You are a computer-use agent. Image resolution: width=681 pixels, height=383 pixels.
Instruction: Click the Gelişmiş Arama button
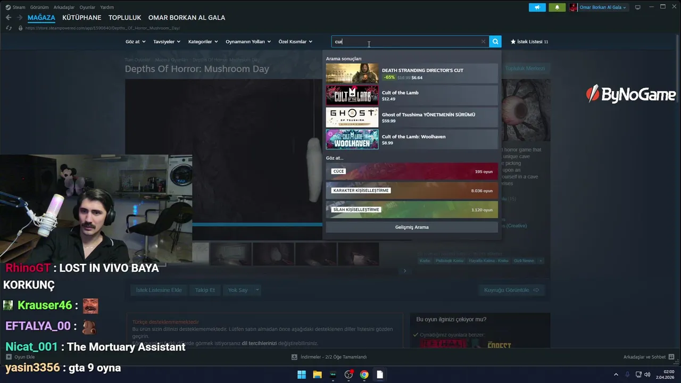click(x=412, y=227)
